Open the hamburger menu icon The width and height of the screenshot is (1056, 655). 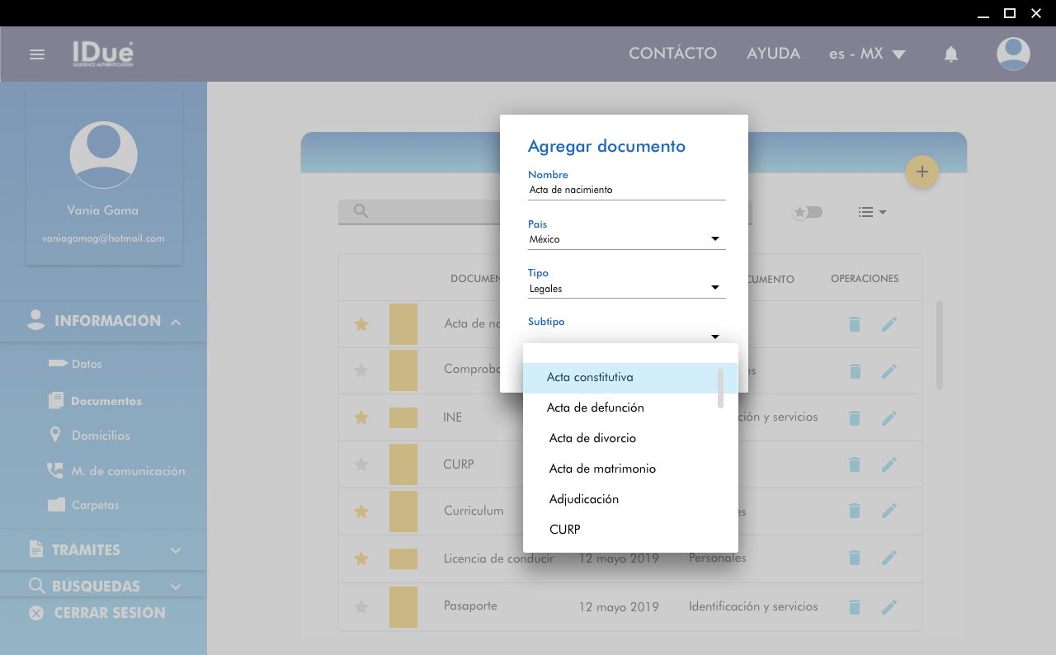tap(36, 54)
